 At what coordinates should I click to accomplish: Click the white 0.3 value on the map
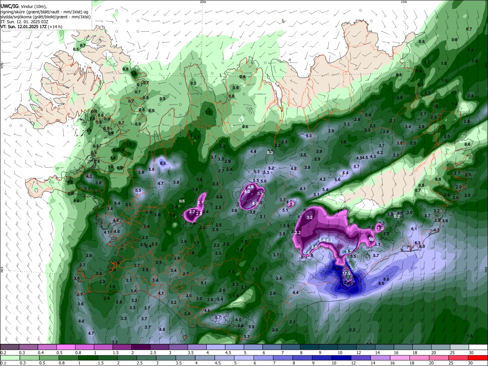(270, 152)
